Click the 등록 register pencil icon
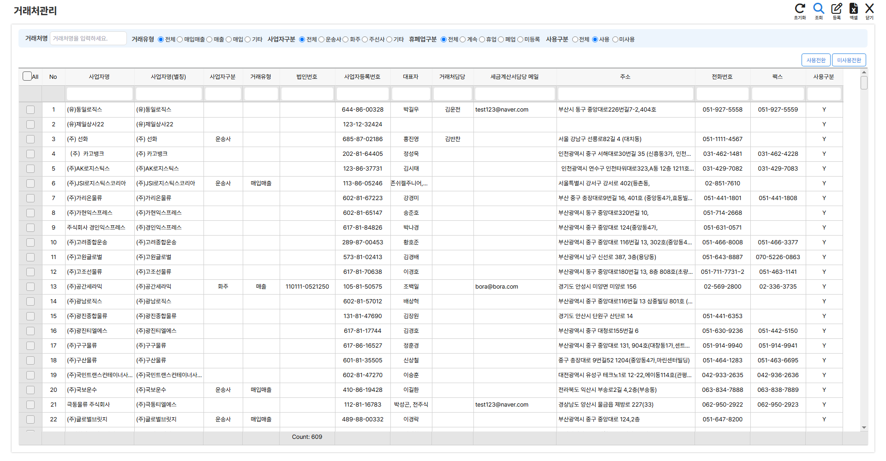This screenshot has width=886, height=461. pyautogui.click(x=837, y=8)
